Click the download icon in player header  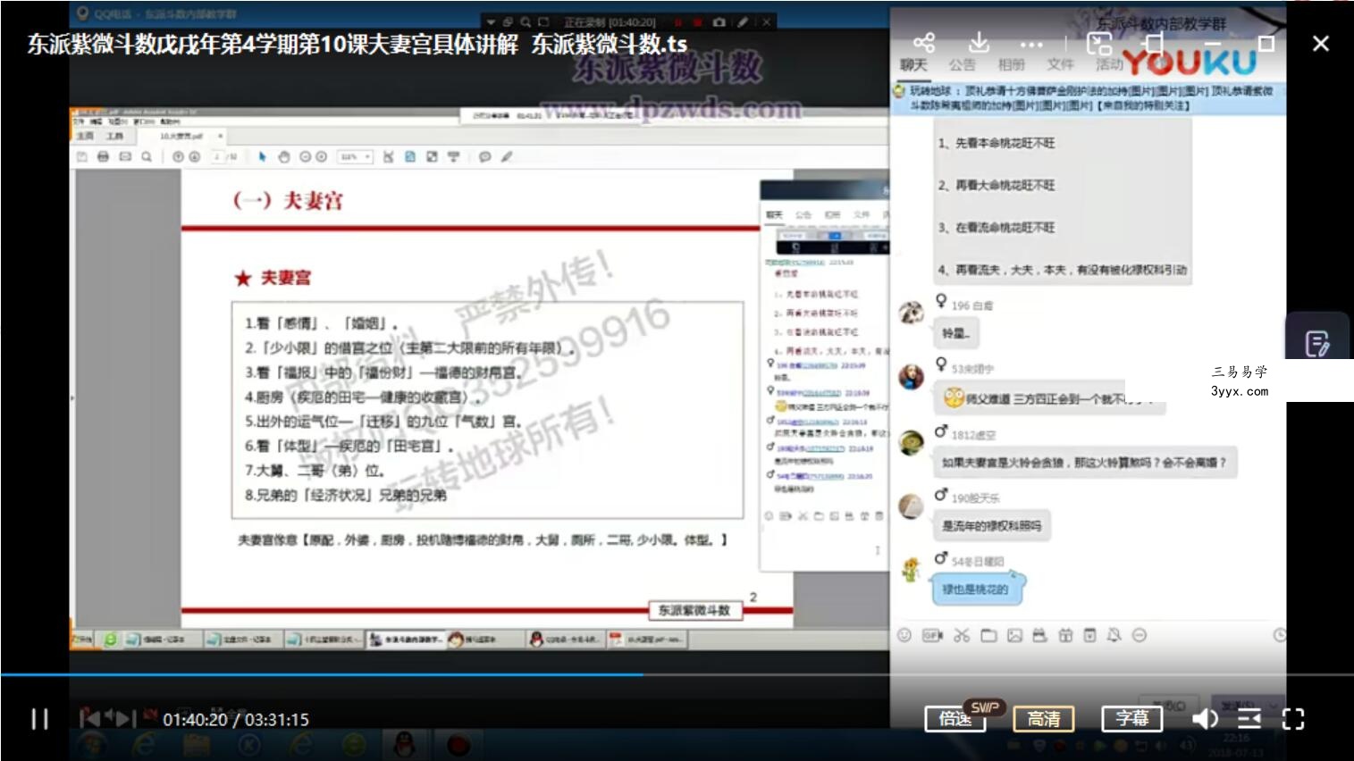[979, 43]
